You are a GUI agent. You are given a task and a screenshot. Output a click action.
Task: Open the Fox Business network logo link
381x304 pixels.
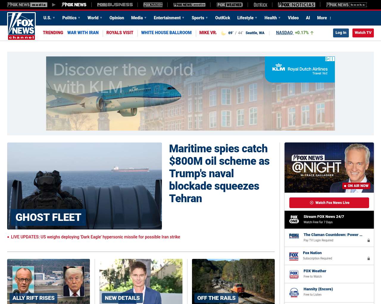[x=115, y=5]
